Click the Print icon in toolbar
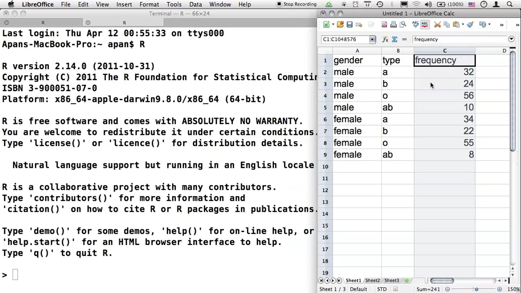521x293 pixels. point(393,25)
